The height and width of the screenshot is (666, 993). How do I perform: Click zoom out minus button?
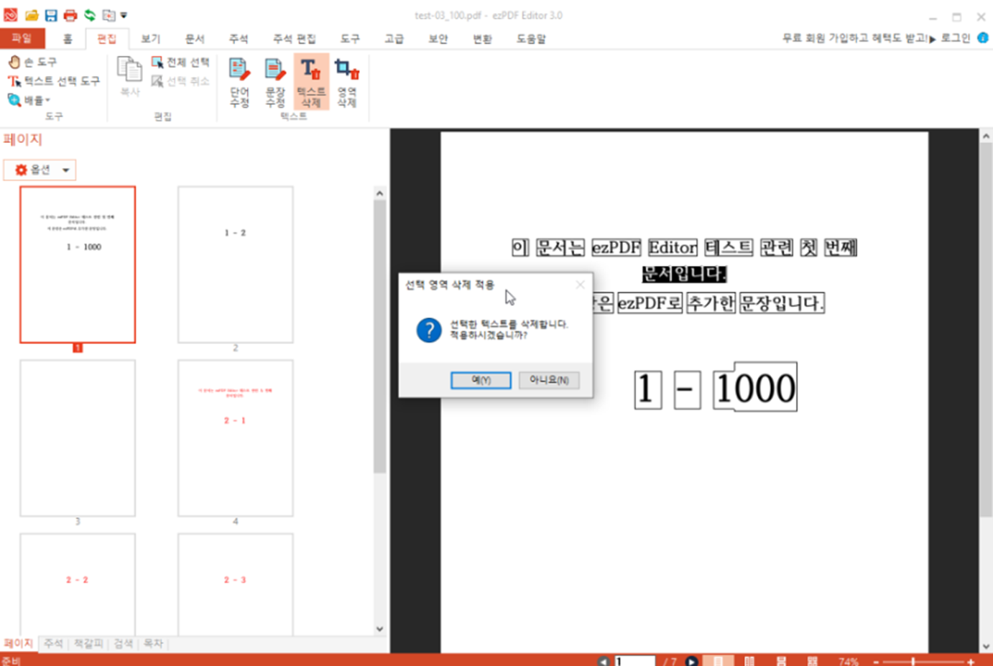(876, 662)
